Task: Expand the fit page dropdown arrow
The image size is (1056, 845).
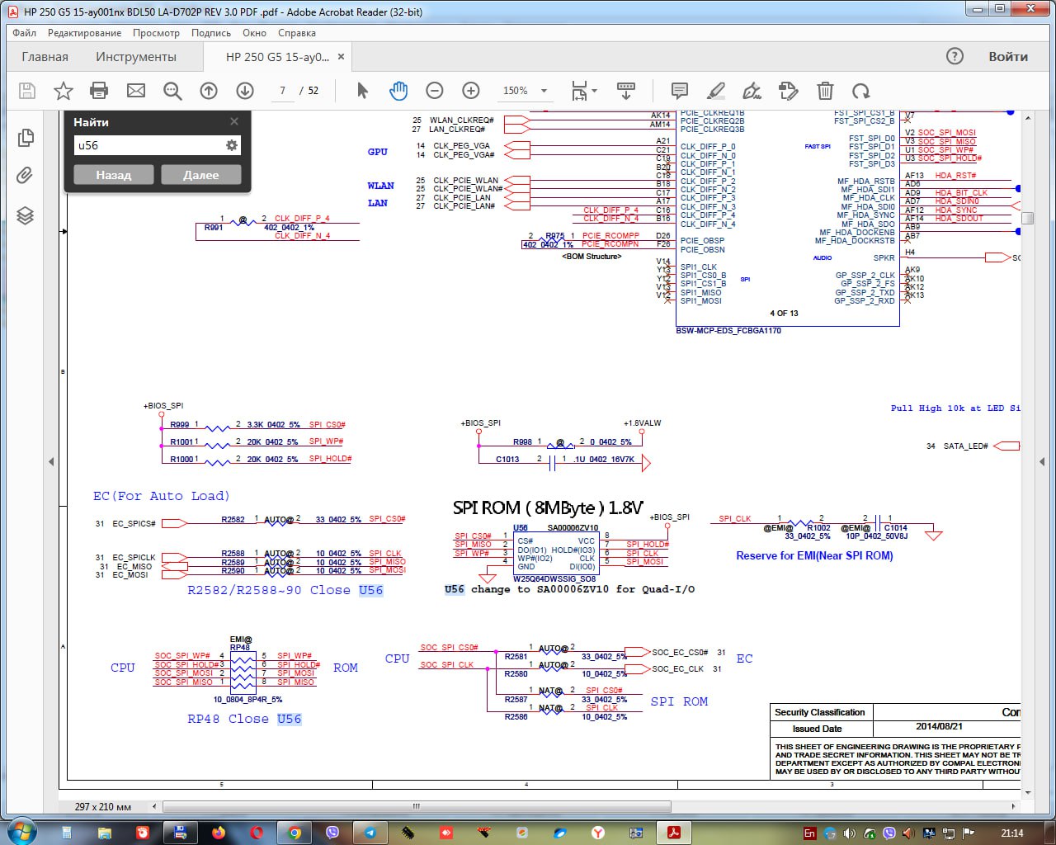Action: pos(594,91)
